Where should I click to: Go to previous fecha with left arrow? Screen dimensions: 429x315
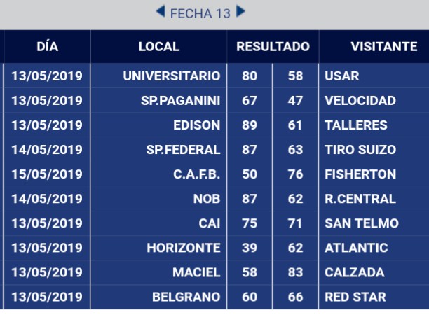(160, 12)
